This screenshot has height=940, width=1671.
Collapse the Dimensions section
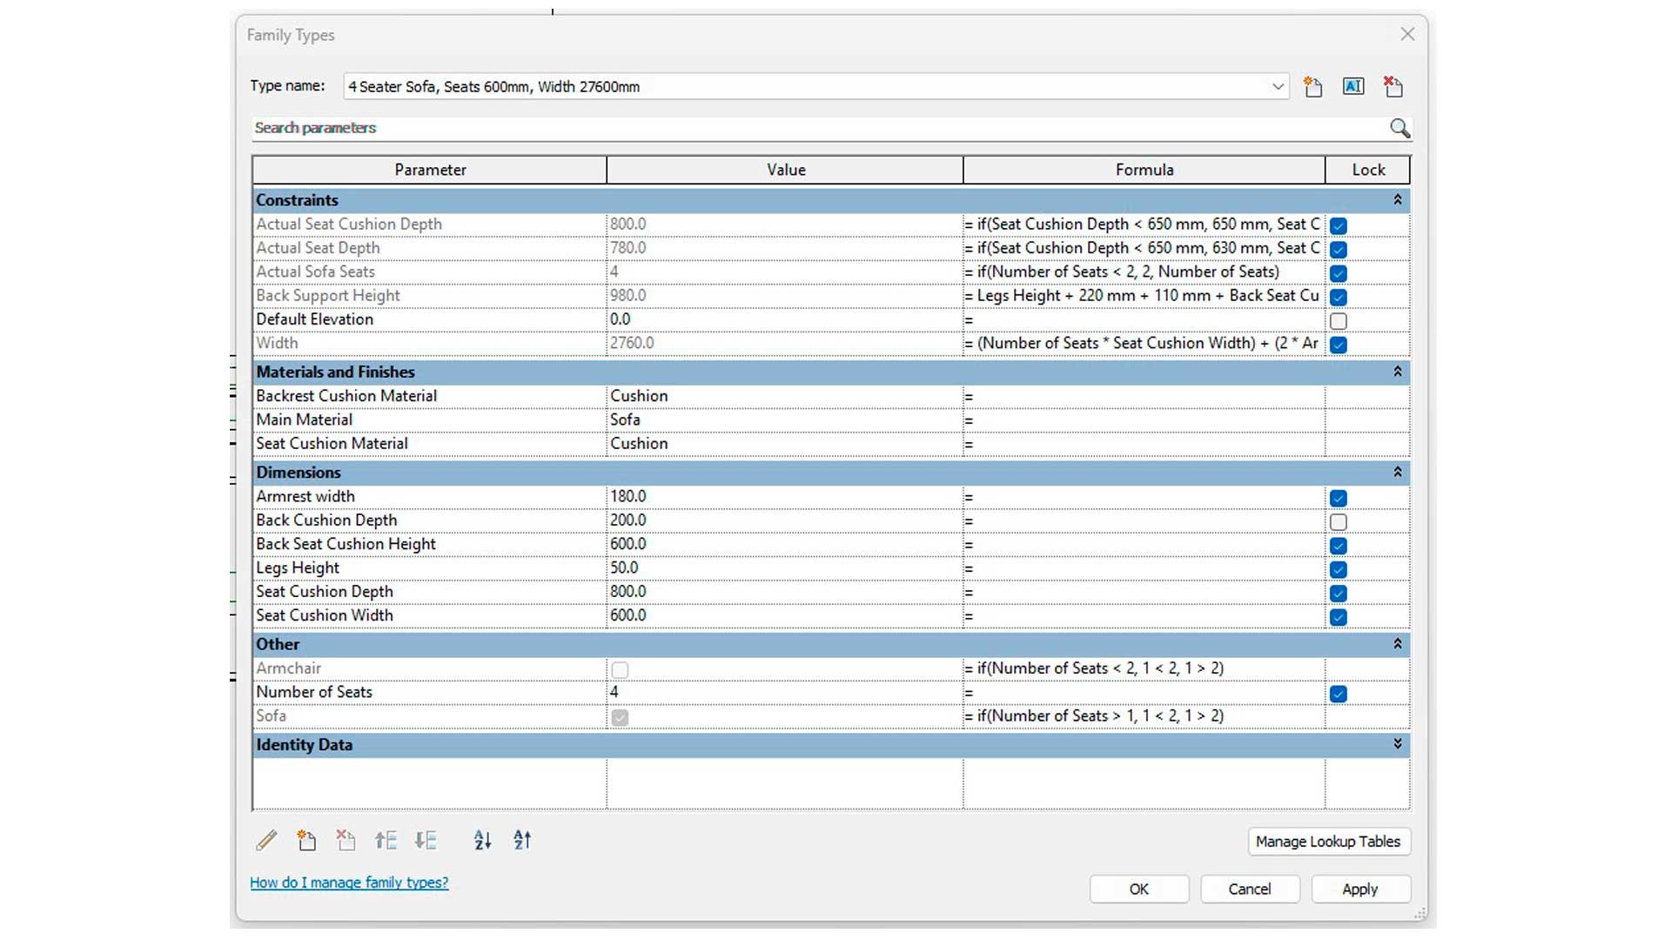[1397, 472]
